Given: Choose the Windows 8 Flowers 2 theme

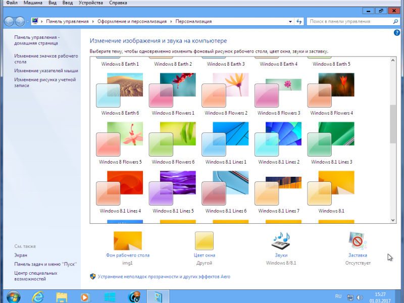Looking at the screenshot, I should pyautogui.click(x=226, y=94).
